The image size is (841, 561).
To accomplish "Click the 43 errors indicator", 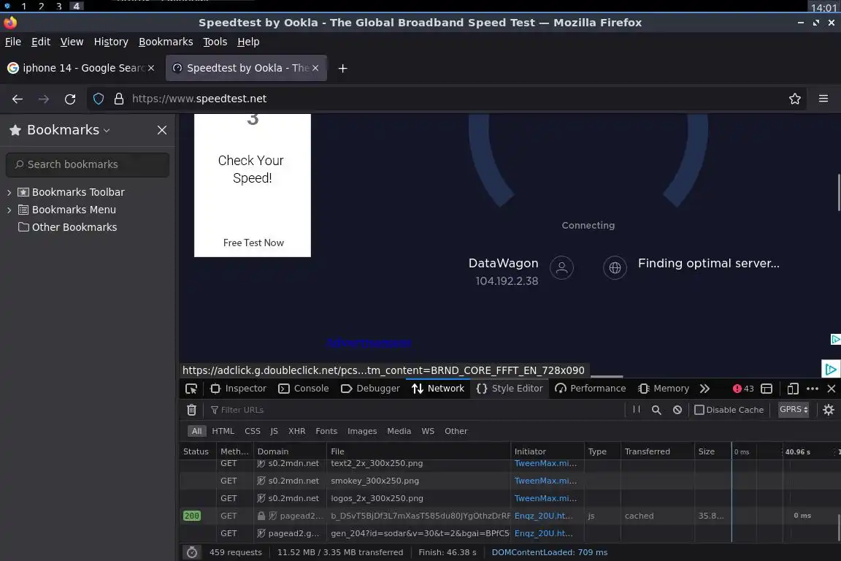I will pos(743,389).
